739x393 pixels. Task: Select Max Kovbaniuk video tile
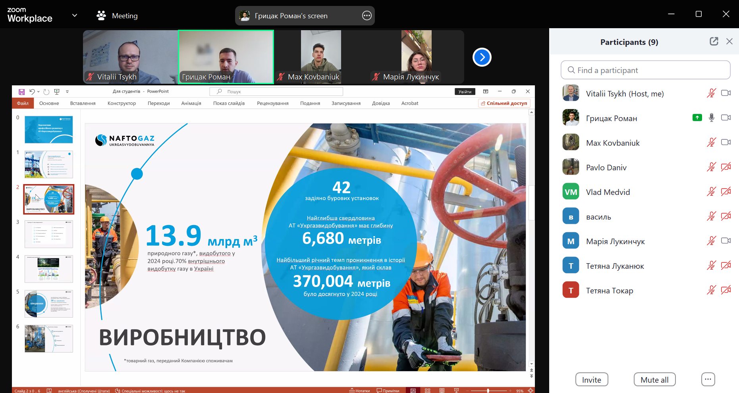coord(321,57)
